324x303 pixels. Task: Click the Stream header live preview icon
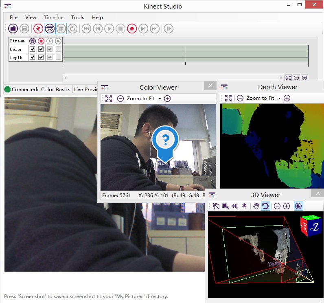[33, 41]
